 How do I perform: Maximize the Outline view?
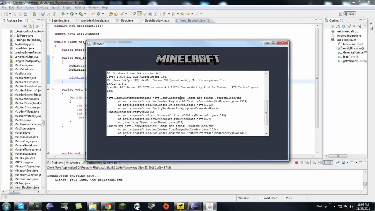[x=365, y=20]
